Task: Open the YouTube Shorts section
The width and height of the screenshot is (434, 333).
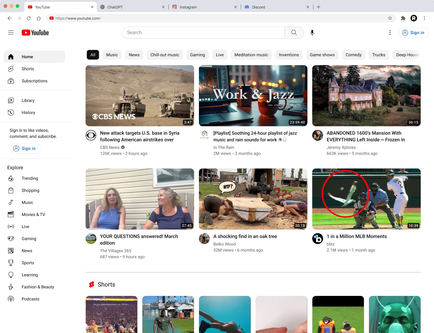Action: pos(28,69)
